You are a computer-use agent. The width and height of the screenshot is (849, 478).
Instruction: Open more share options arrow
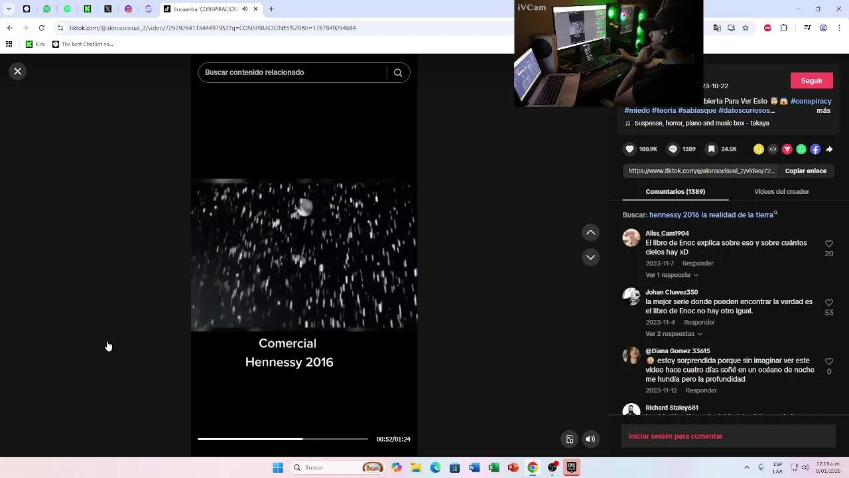[x=829, y=149]
